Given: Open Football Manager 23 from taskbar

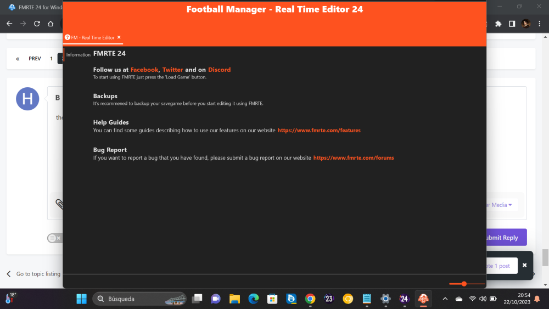Looking at the screenshot, I should pos(329,299).
